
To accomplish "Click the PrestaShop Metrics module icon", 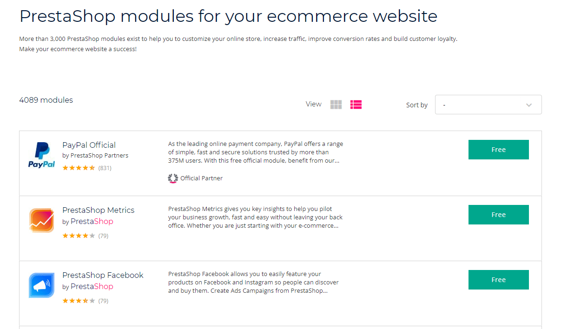I will (41, 219).
